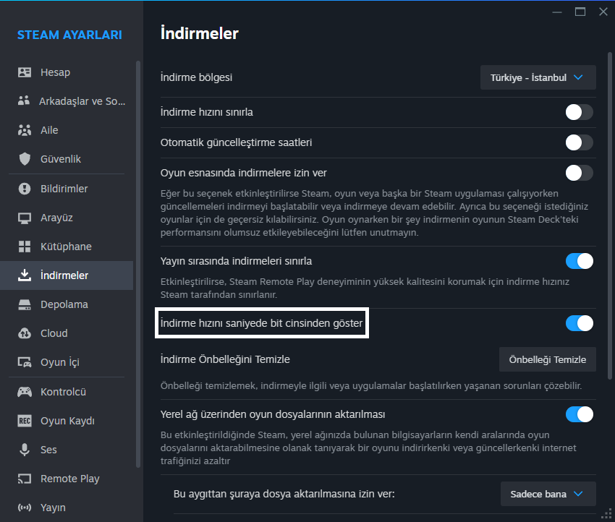615x522 pixels.
Task: Click the Önbelleği Temizle button
Action: pos(547,359)
